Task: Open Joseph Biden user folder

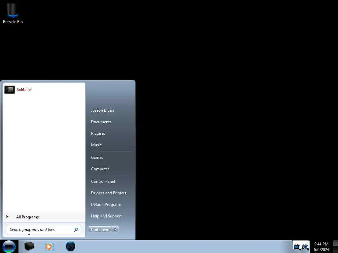Action: click(x=102, y=110)
